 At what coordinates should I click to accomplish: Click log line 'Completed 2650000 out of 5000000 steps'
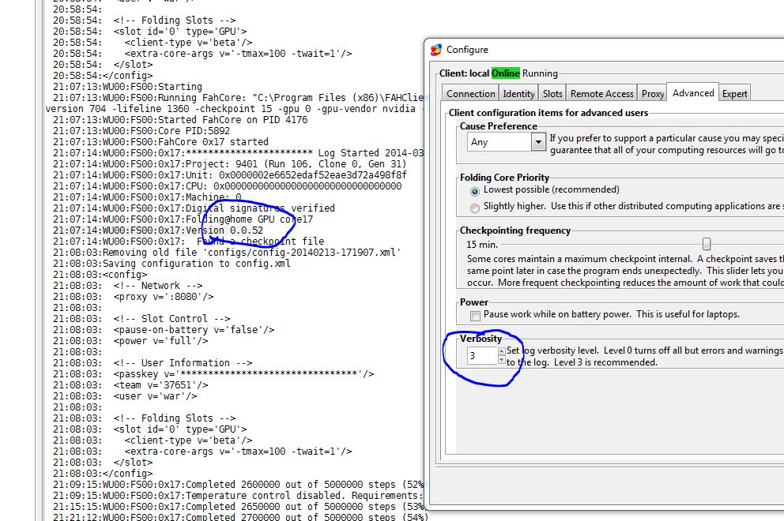239,507
